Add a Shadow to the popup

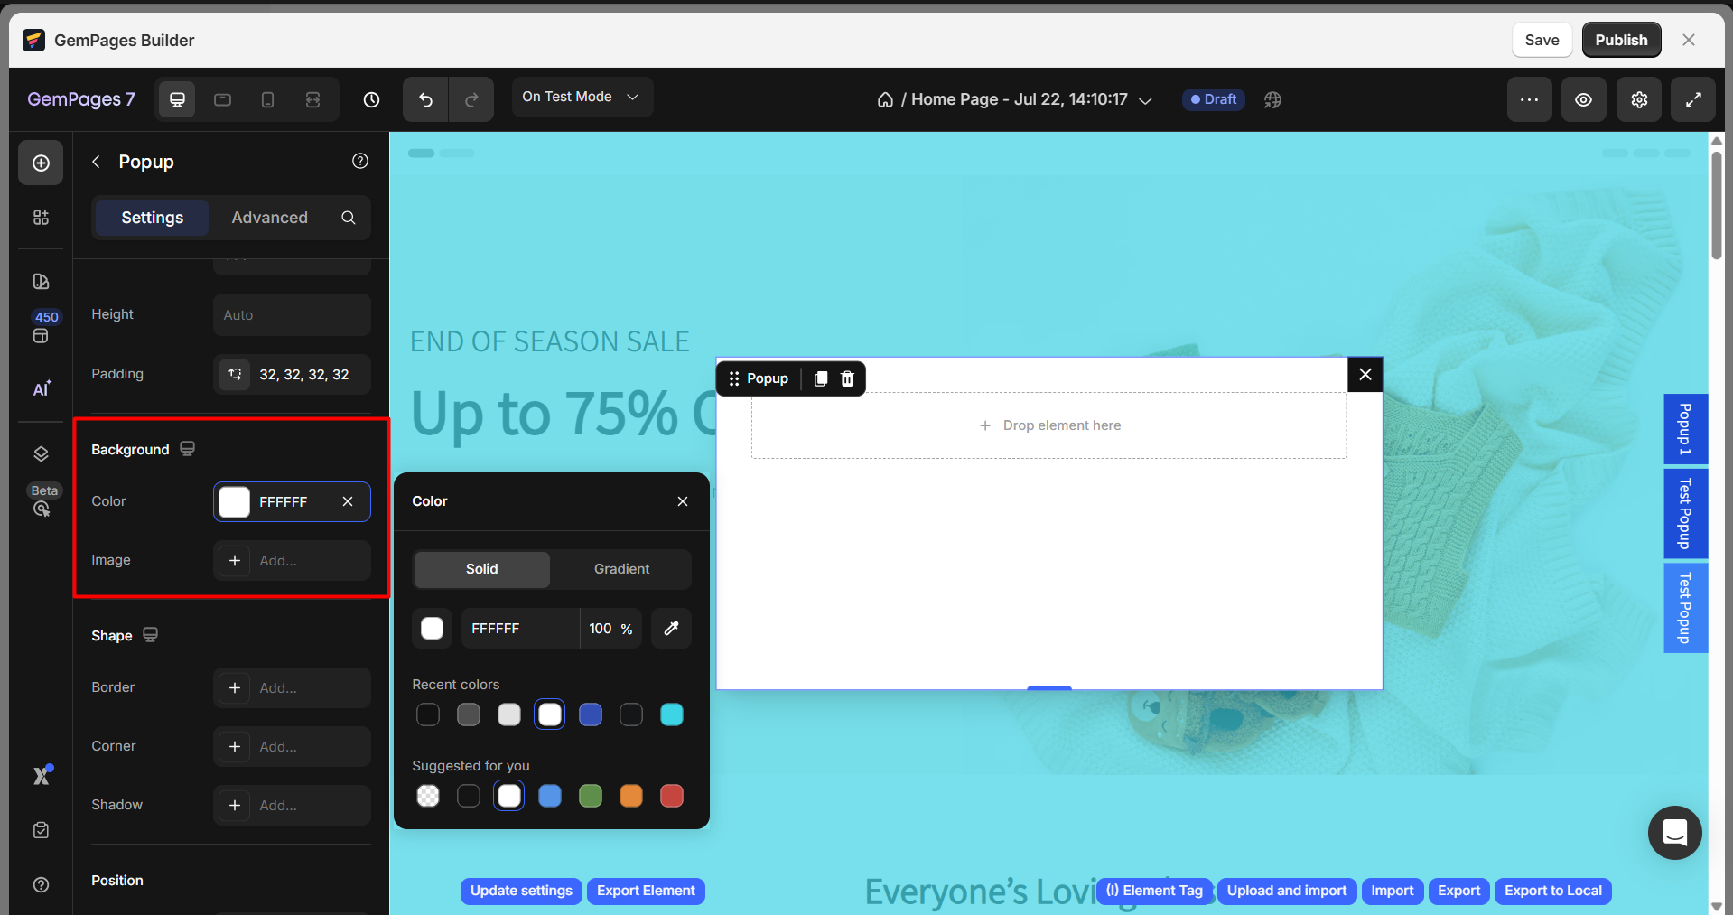tap(292, 806)
